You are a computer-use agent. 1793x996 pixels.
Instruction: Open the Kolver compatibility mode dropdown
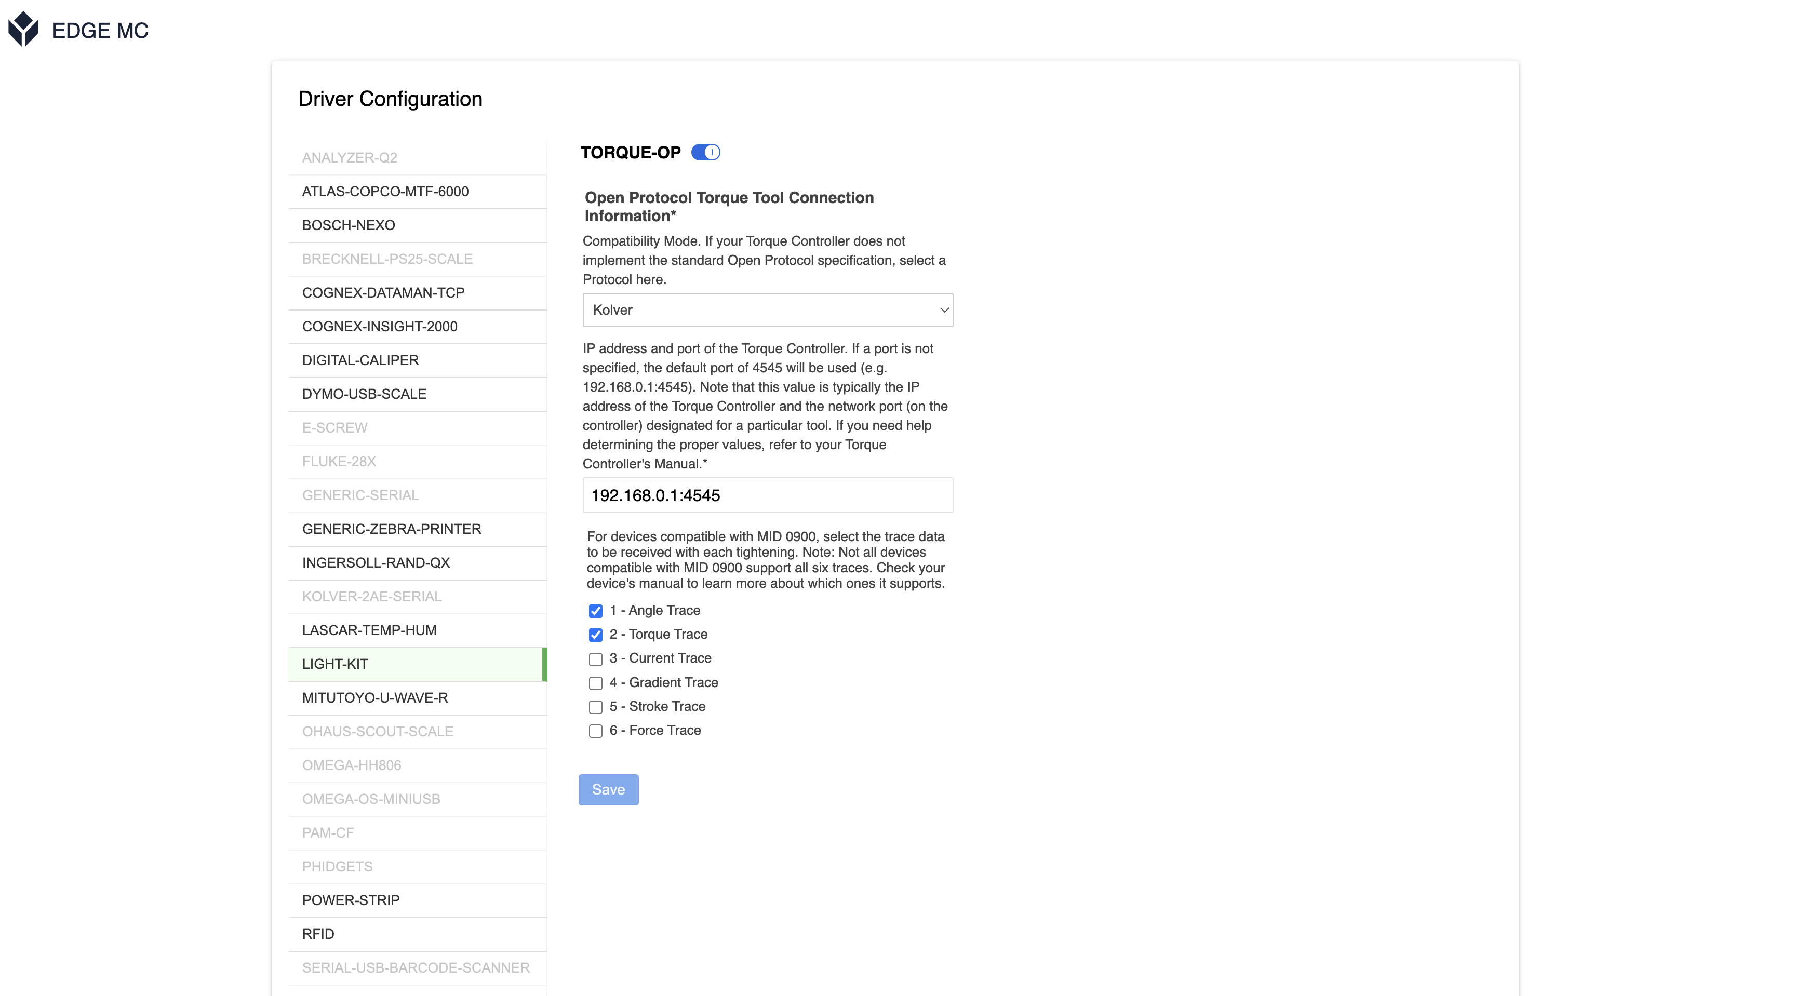[768, 309]
